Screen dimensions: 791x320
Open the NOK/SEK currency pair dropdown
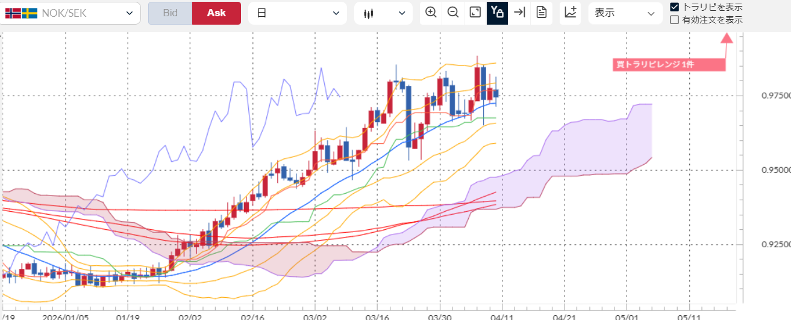pos(70,13)
